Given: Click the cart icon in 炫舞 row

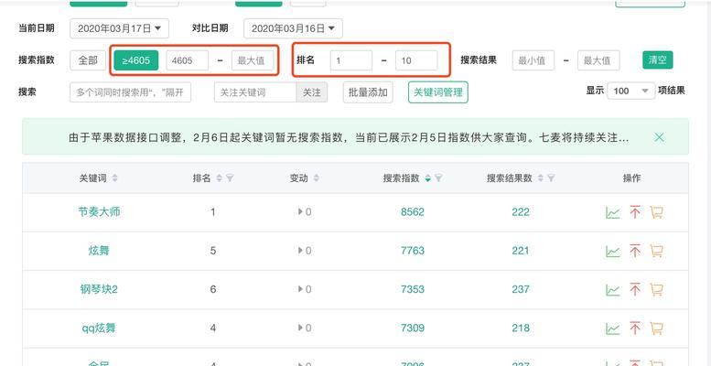Looking at the screenshot, I should (x=656, y=251).
